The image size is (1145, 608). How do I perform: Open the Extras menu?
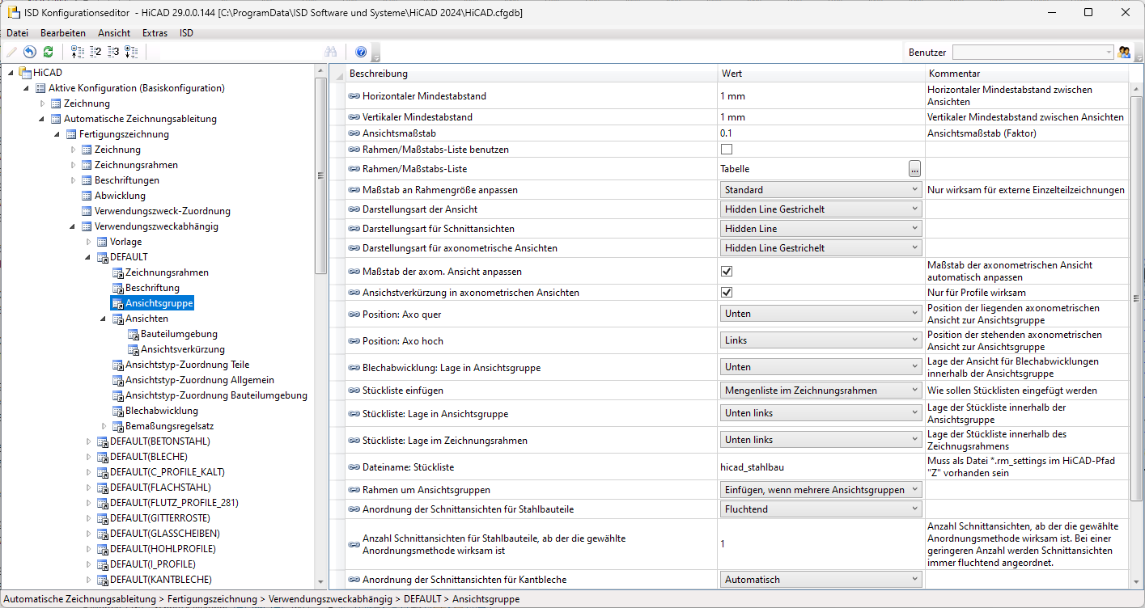155,33
